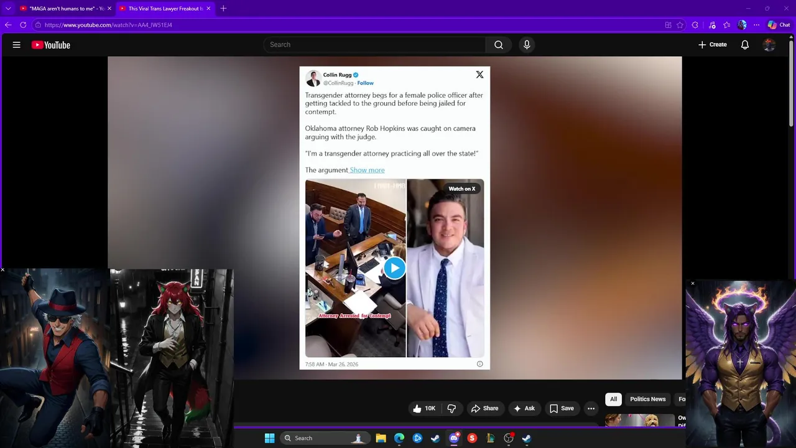Open browser settings and more ellipsis

tap(756, 25)
